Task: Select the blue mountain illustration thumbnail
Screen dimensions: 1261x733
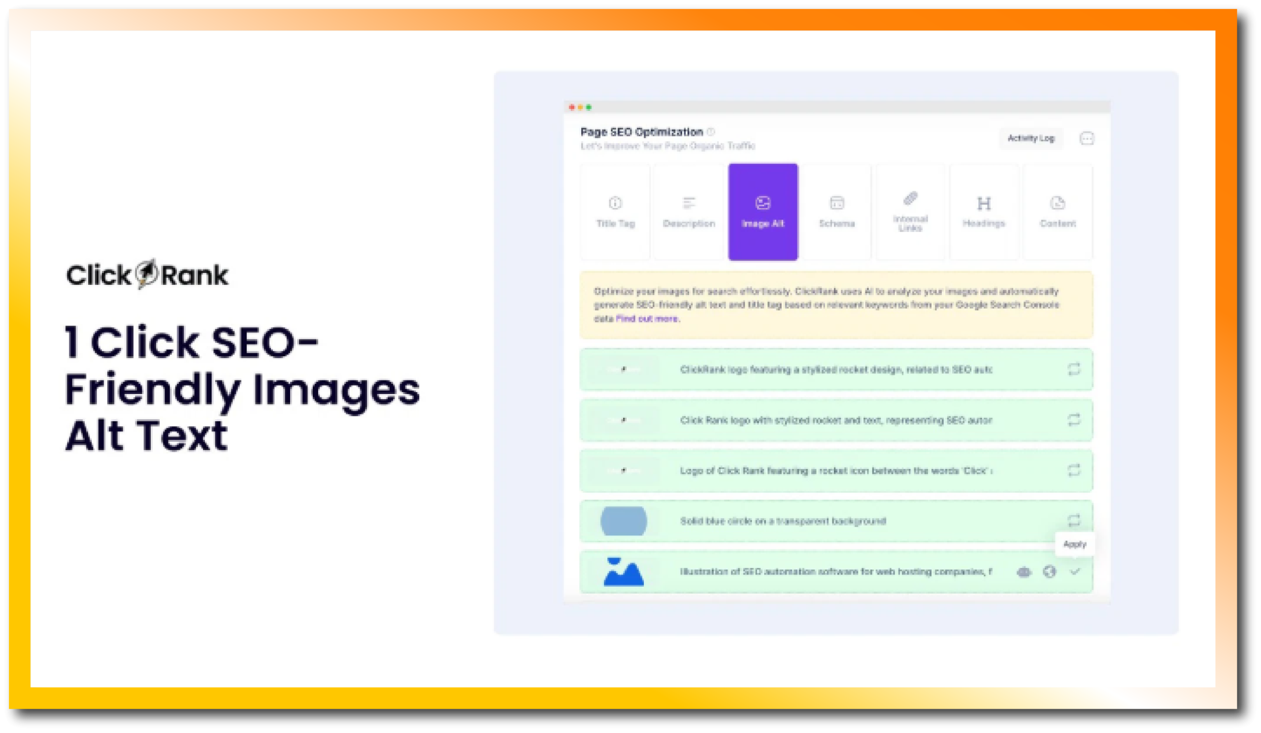Action: [x=624, y=571]
